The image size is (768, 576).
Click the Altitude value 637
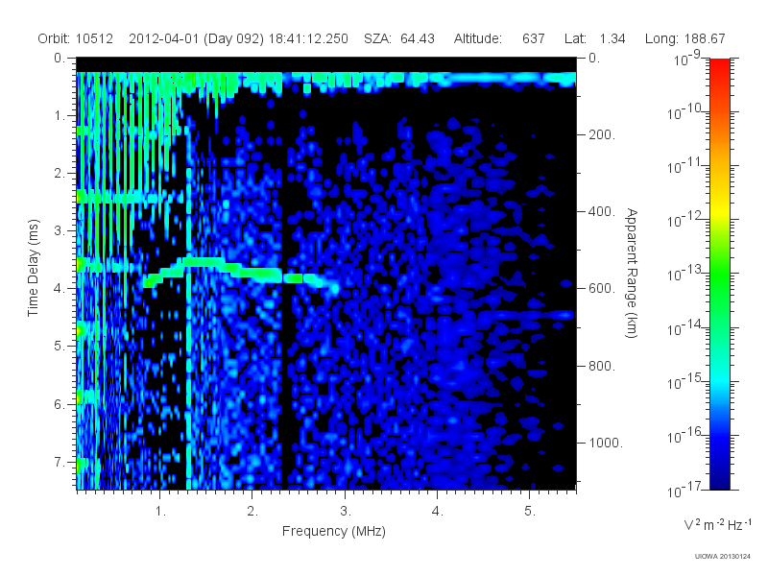534,38
